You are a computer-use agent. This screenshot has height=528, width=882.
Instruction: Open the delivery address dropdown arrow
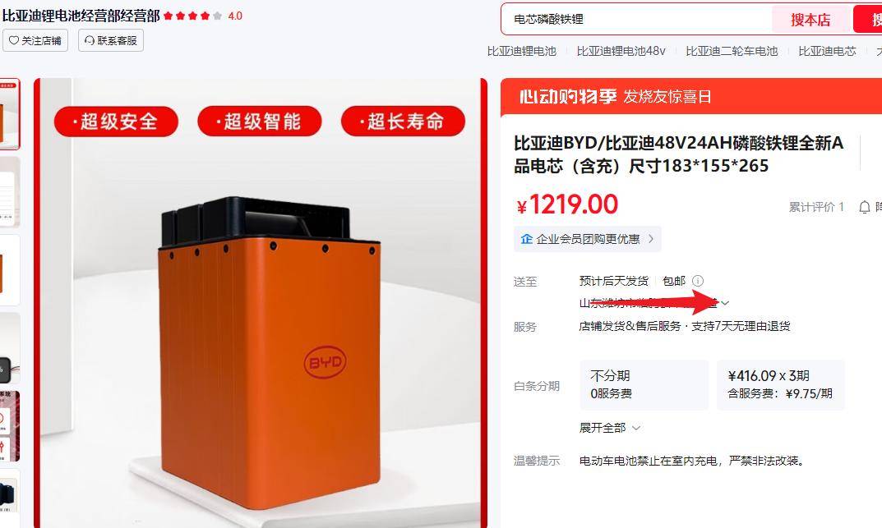point(726,303)
